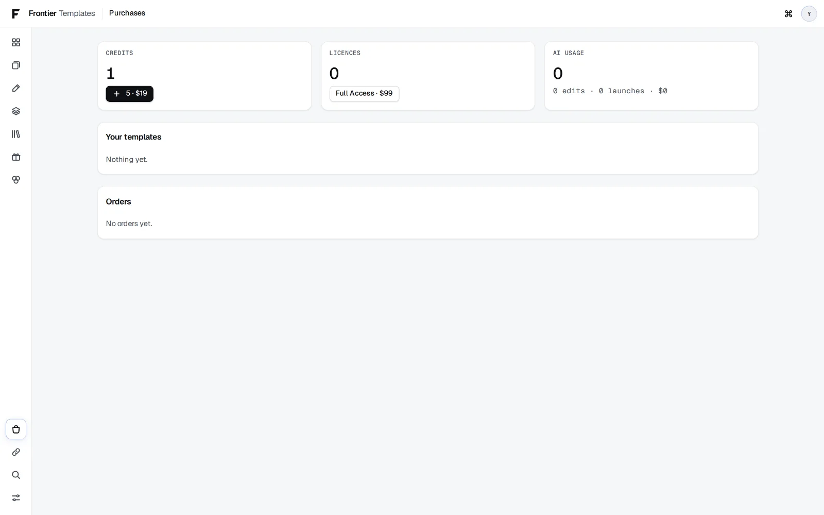
Task: Click the gift box icon
Action: [16, 157]
